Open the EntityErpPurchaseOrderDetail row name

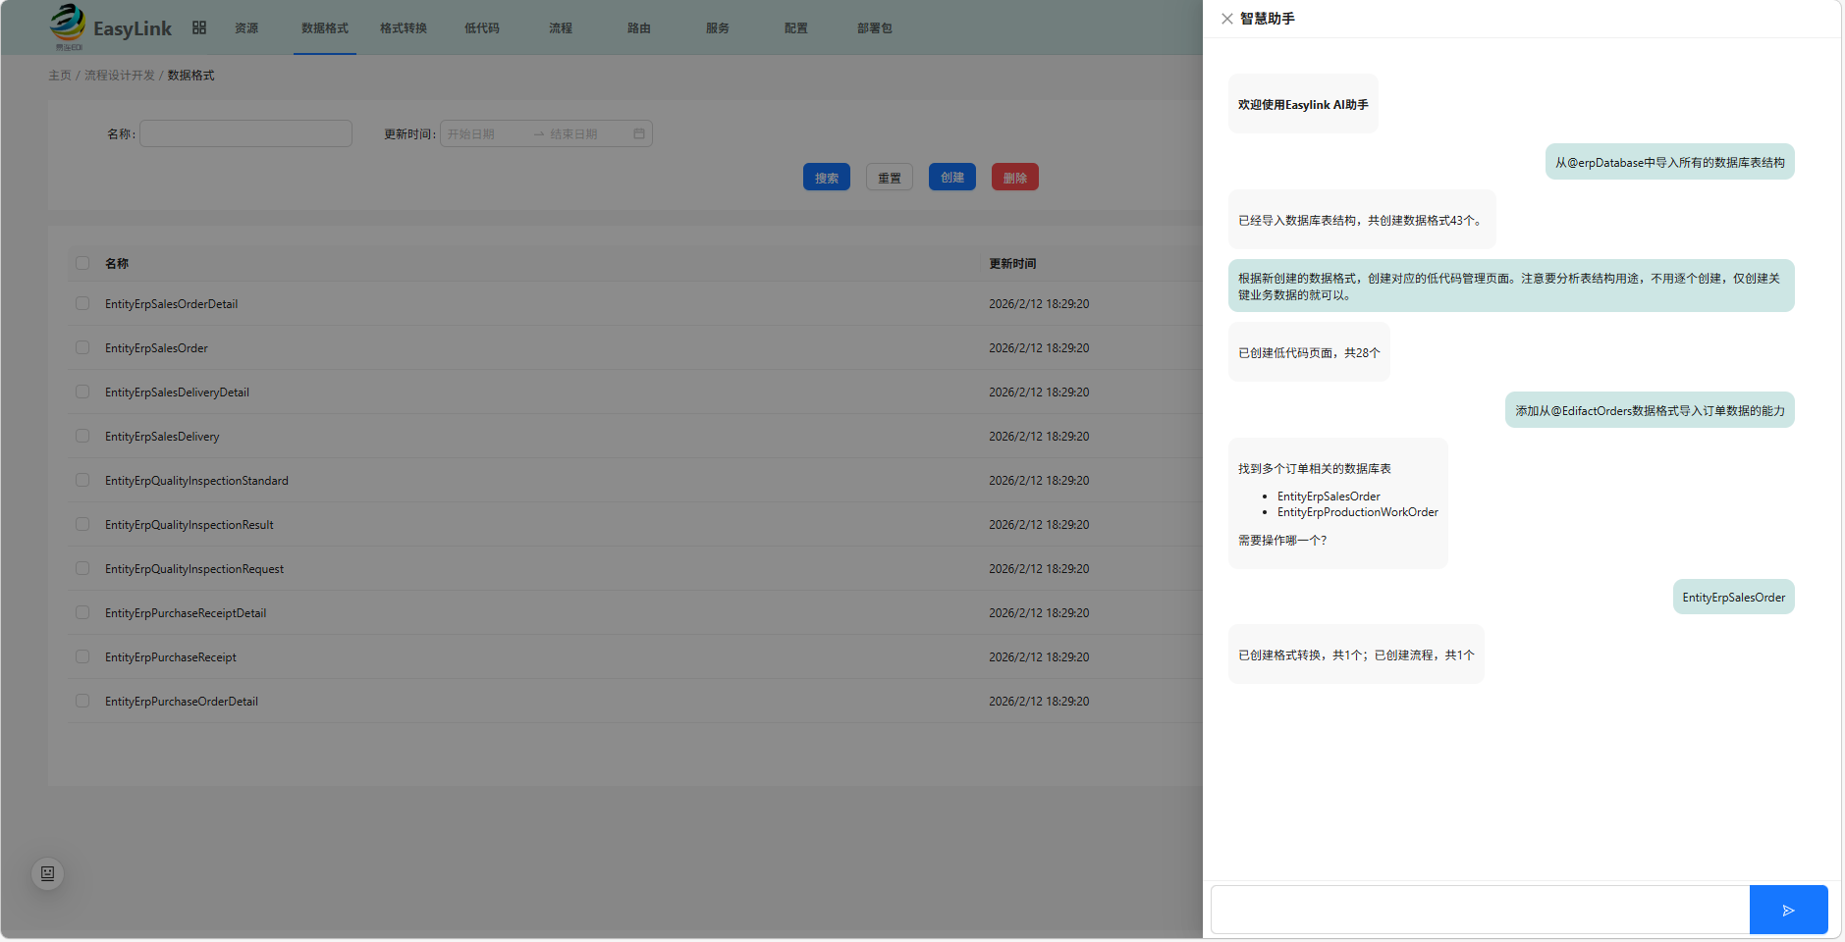pos(182,702)
